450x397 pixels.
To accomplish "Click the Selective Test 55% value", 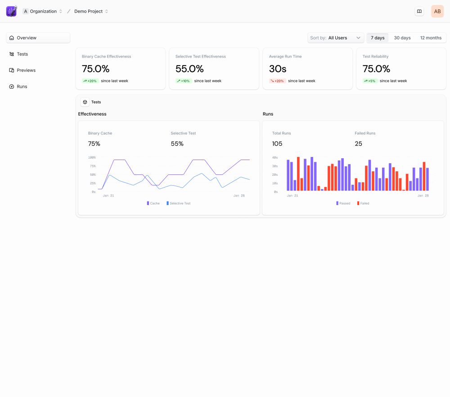I will 177,143.
